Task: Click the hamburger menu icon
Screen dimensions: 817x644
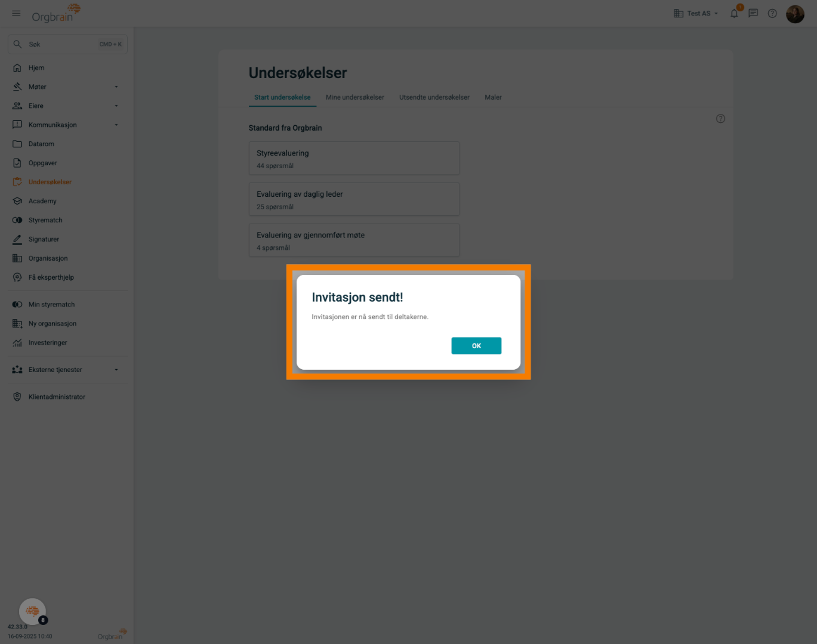Action: point(16,13)
